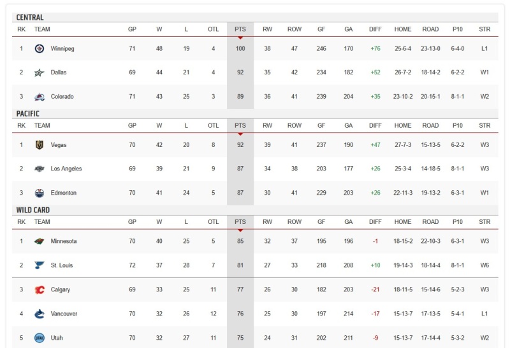Sort Central table by HOME record header
Viewport: 510px width, 348px height.
(403, 29)
